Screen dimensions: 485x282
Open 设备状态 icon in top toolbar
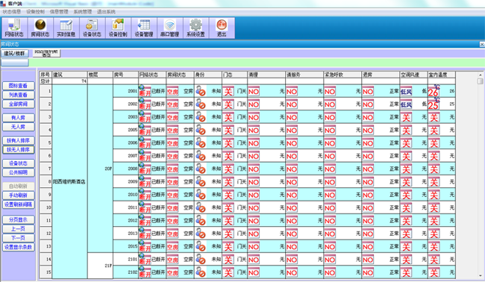(x=93, y=28)
